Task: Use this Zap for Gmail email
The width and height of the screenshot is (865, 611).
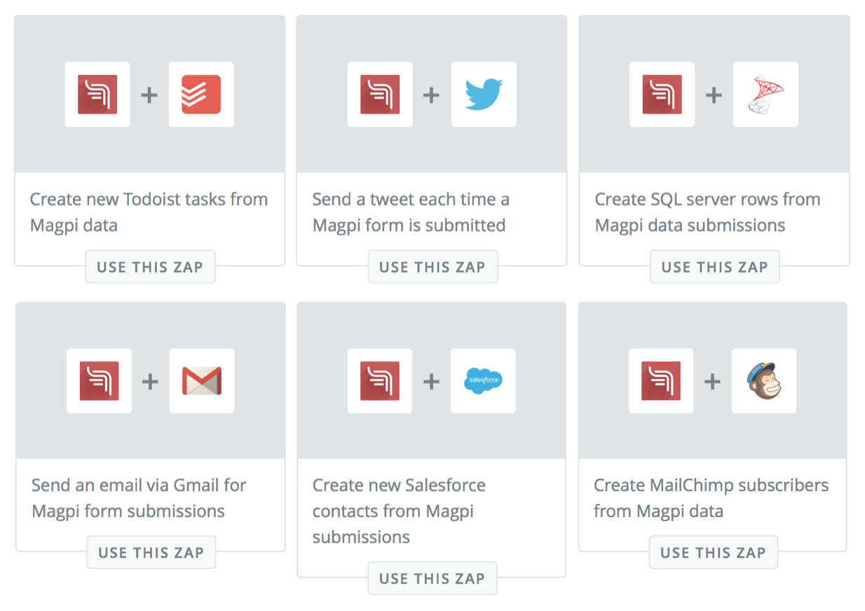Action: (151, 553)
